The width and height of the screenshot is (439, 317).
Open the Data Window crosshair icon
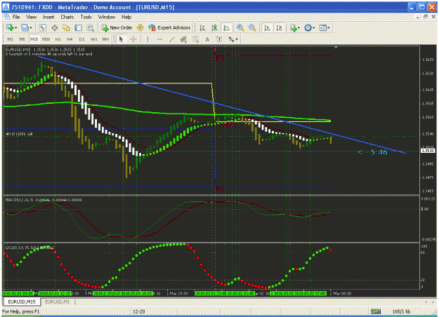[x=55, y=27]
